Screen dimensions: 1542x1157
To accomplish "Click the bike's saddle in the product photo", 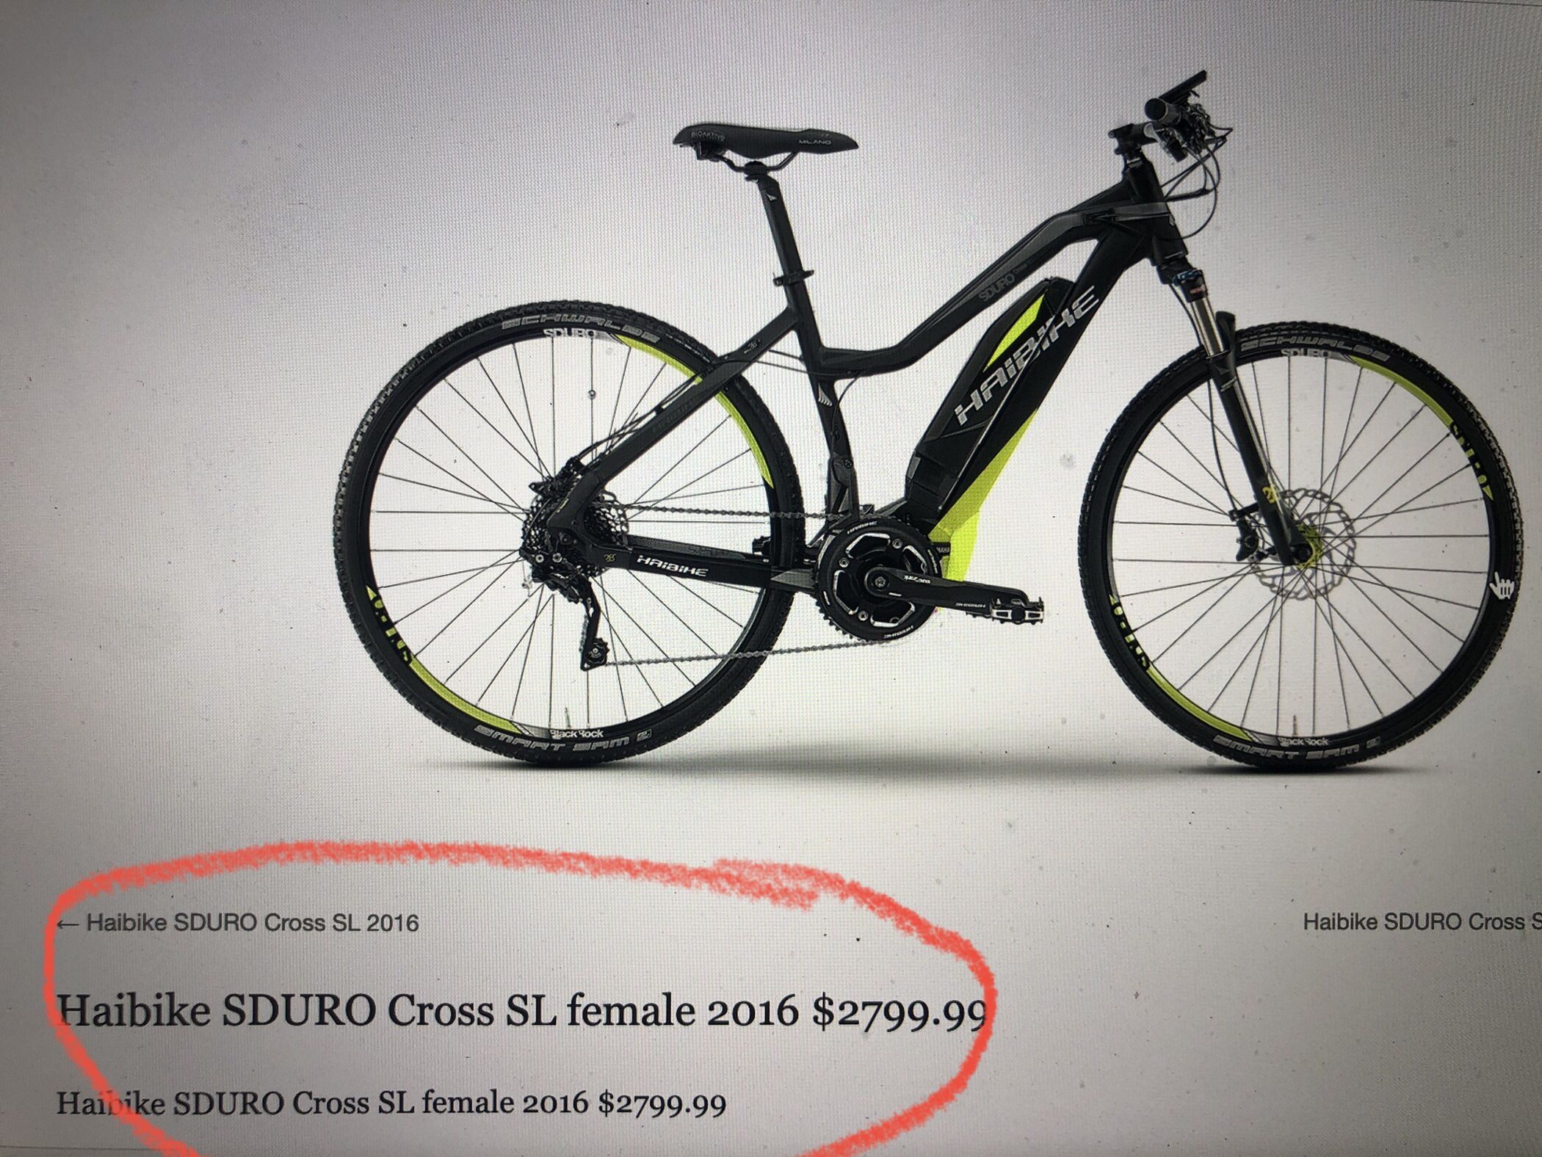I will tap(765, 138).
